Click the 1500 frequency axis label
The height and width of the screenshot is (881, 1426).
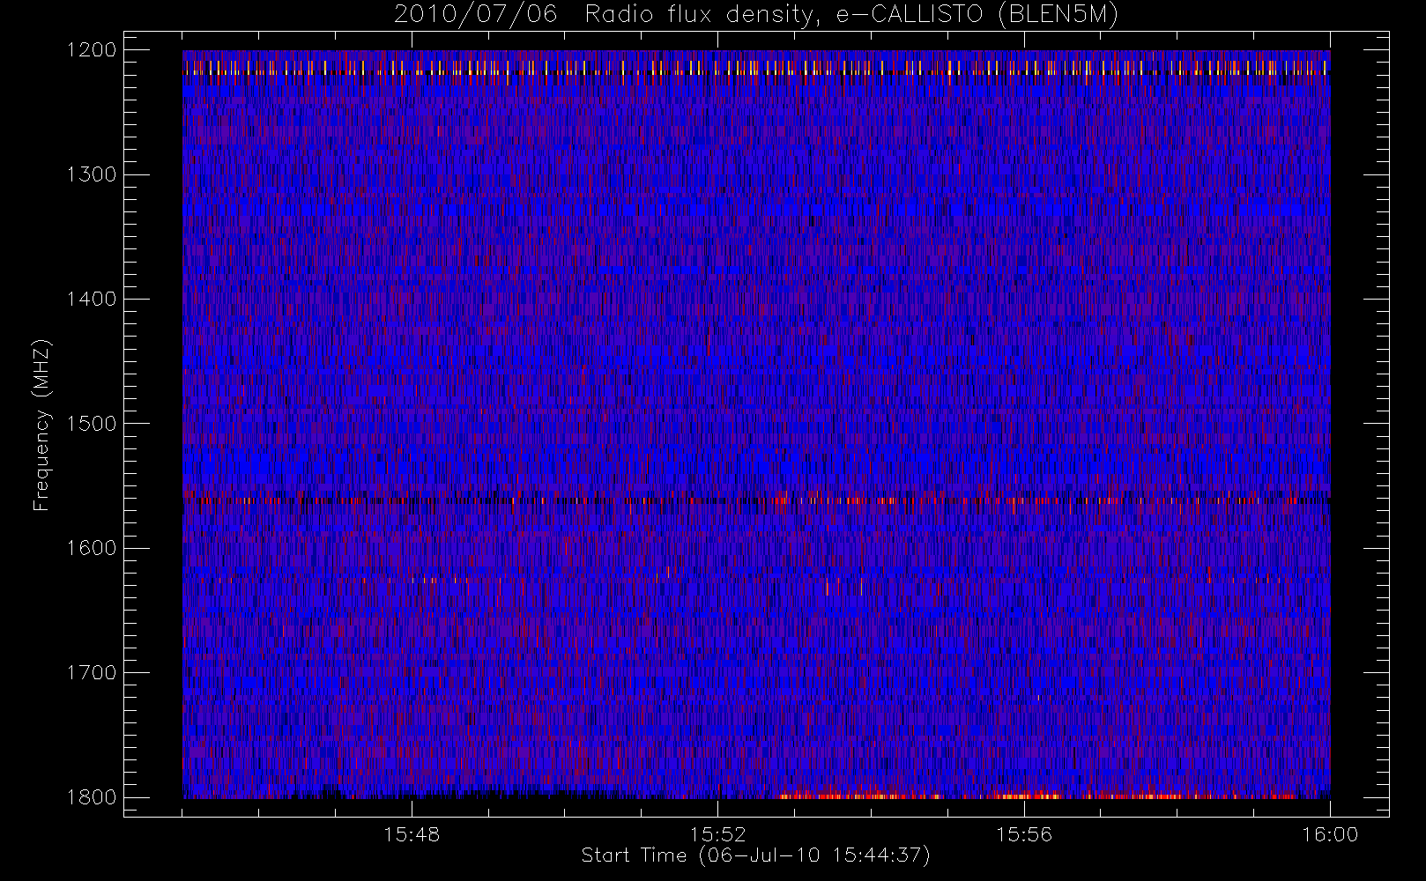pyautogui.click(x=92, y=423)
